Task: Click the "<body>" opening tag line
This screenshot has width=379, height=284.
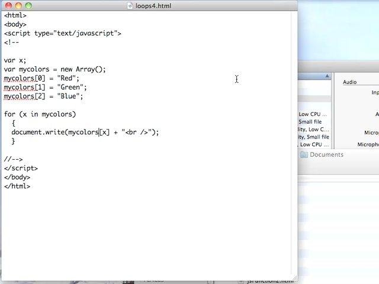Action: click(15, 24)
